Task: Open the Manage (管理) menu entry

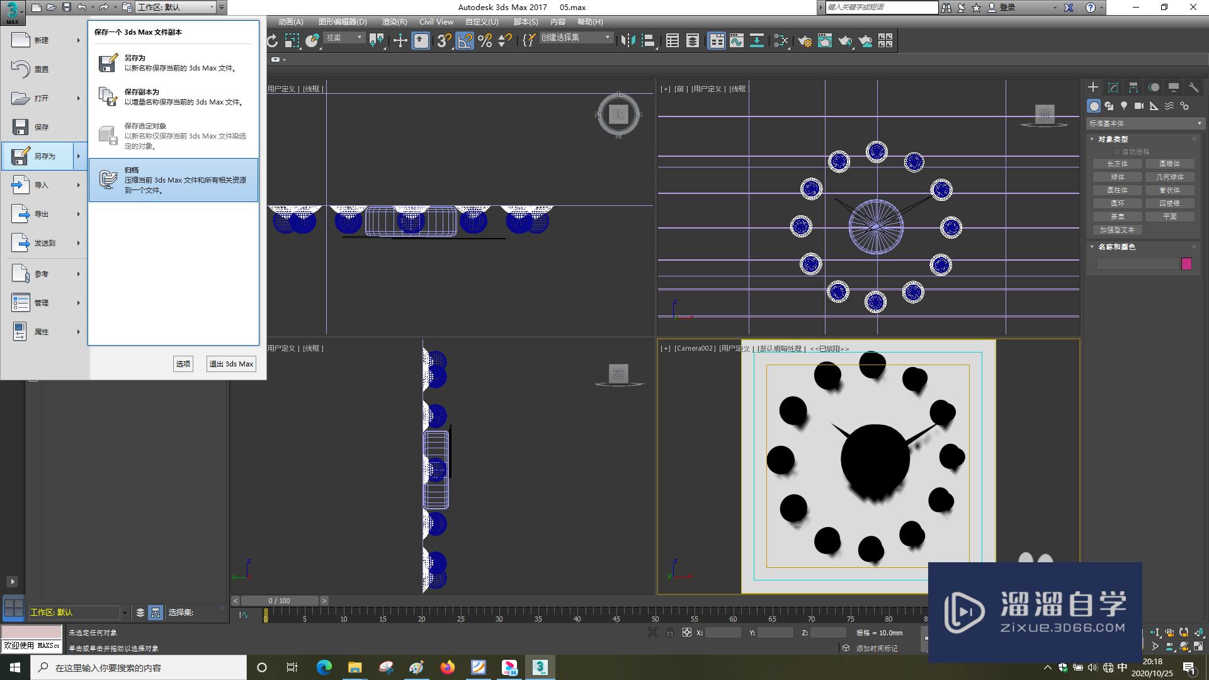Action: (44, 303)
